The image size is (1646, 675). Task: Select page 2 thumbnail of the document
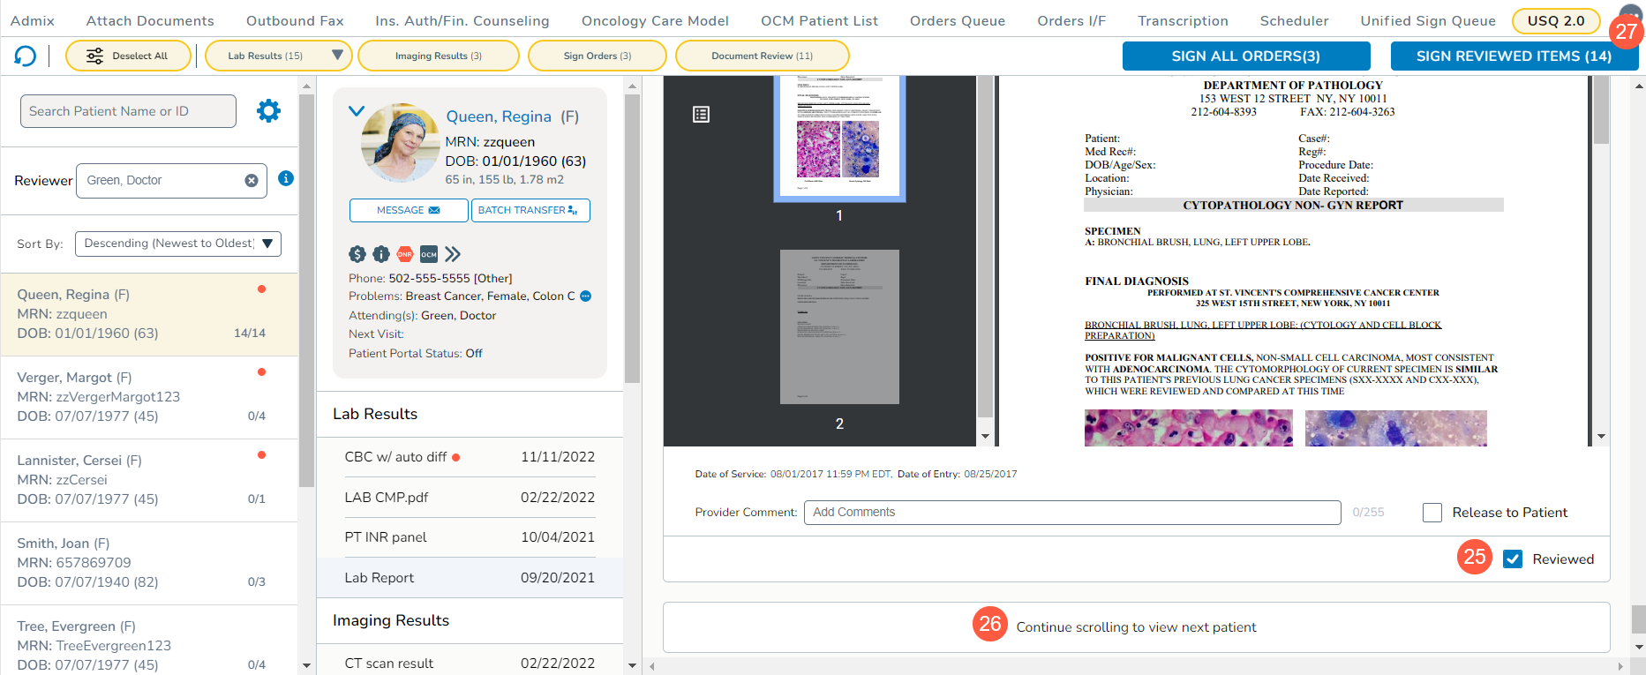coord(839,327)
